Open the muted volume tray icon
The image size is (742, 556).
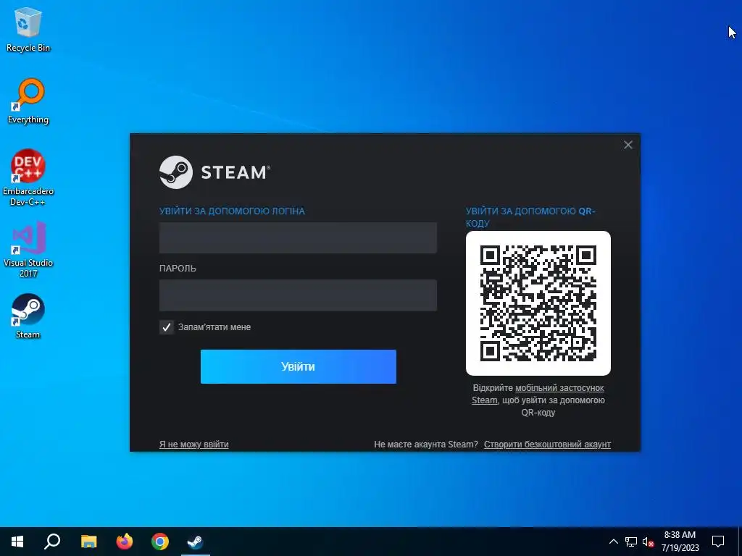pos(648,542)
